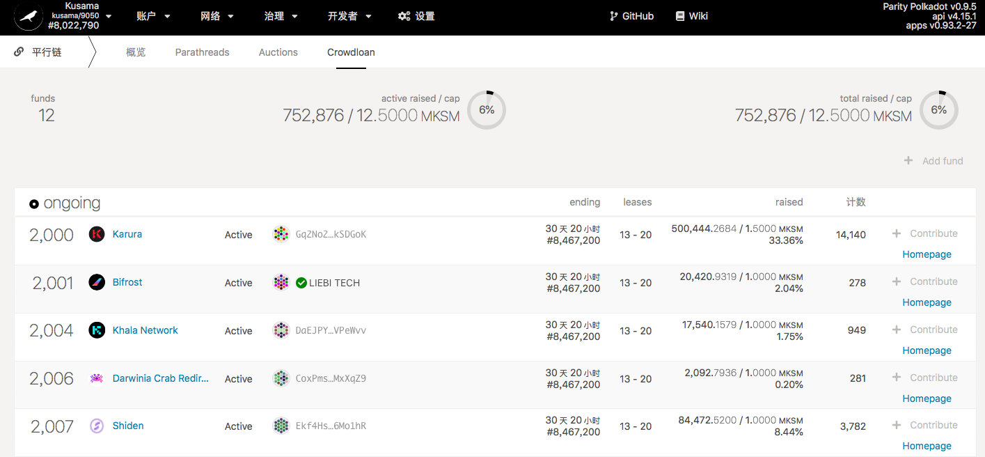Image resolution: width=985 pixels, height=457 pixels.
Task: Click Karura owner's account identicon
Action: [281, 234]
